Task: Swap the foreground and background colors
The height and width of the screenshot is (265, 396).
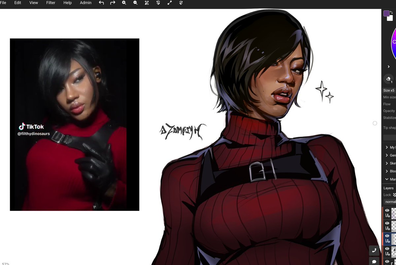Action: [x=391, y=12]
